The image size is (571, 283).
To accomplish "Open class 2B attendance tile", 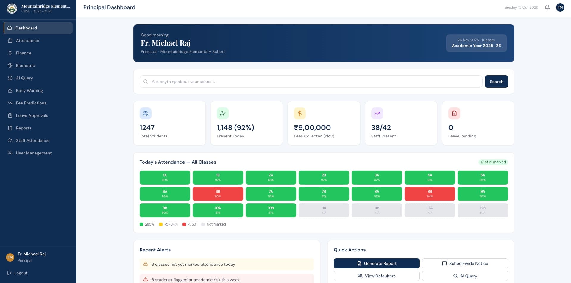I will (324, 177).
